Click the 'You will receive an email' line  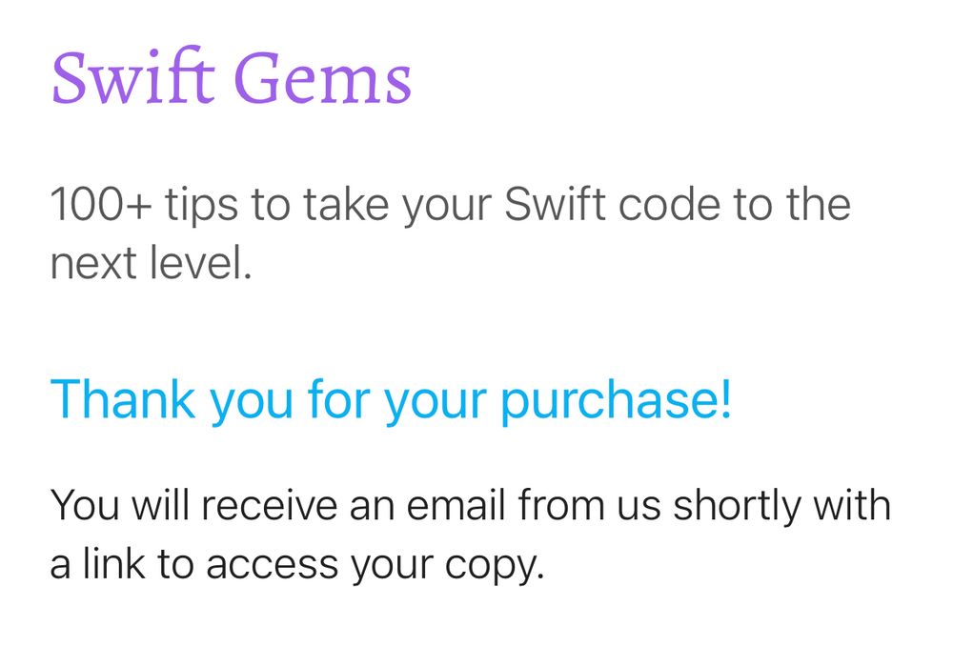pyautogui.click(x=471, y=505)
